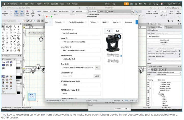
Task: Click the Spotlight search magnifier in menu bar
Action: [154, 4]
